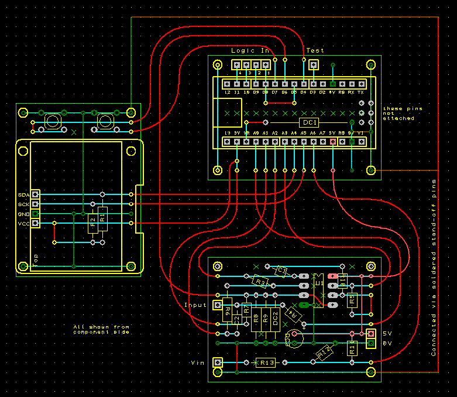
Task: Select the diagonal resistor R4
Action: pyautogui.click(x=293, y=314)
